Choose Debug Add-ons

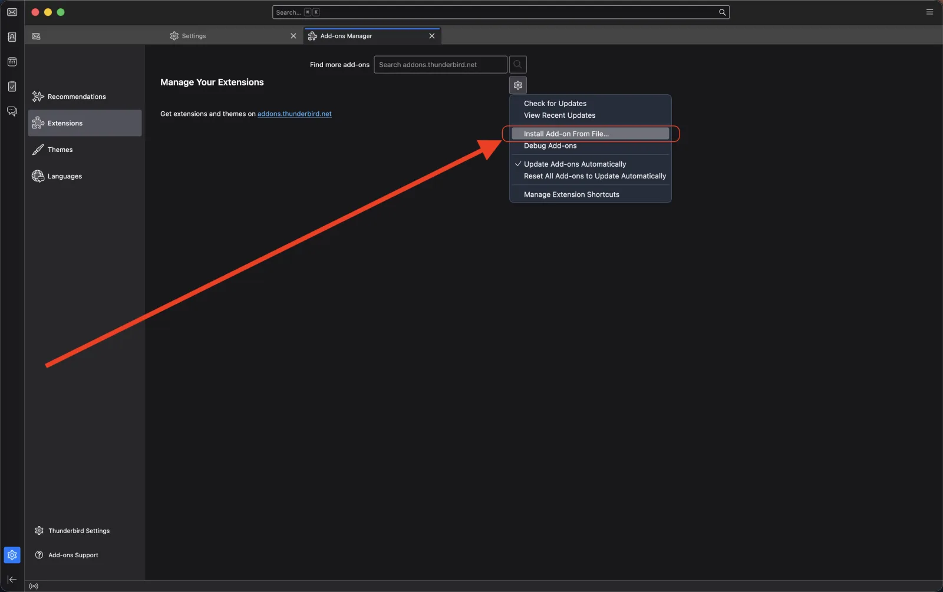click(590, 145)
